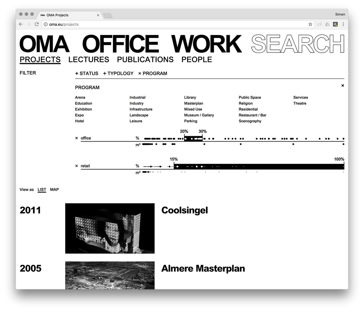Filter by Education program

coord(84,103)
